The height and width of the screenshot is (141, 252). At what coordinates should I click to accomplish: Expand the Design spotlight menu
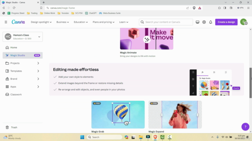(41, 22)
